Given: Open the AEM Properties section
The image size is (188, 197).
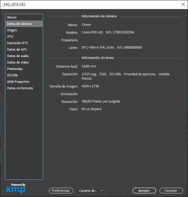Looking at the screenshot, I should pyautogui.click(x=24, y=82).
